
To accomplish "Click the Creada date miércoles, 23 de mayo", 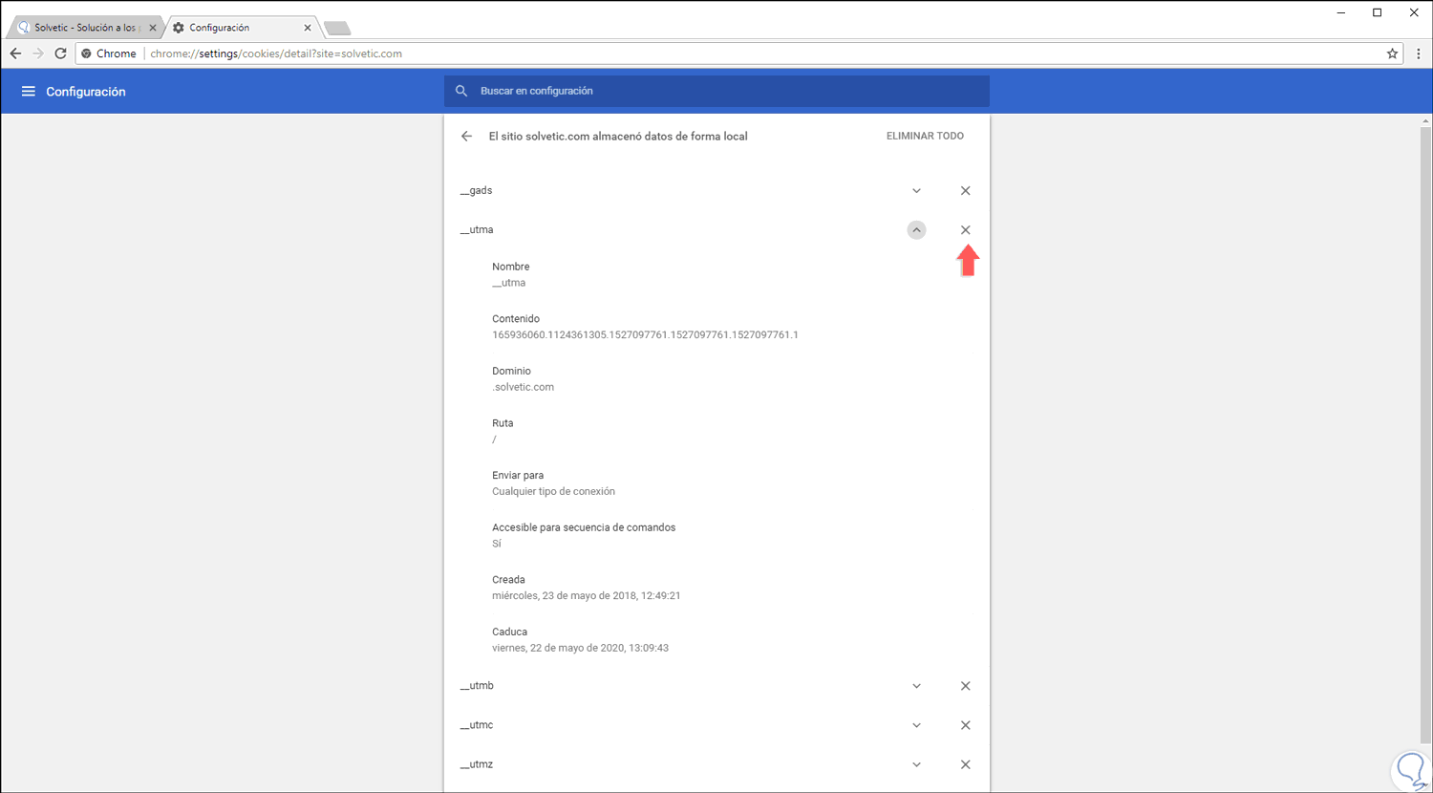I will pos(586,596).
